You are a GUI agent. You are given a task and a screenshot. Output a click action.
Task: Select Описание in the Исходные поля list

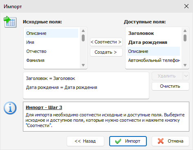tap(52, 33)
